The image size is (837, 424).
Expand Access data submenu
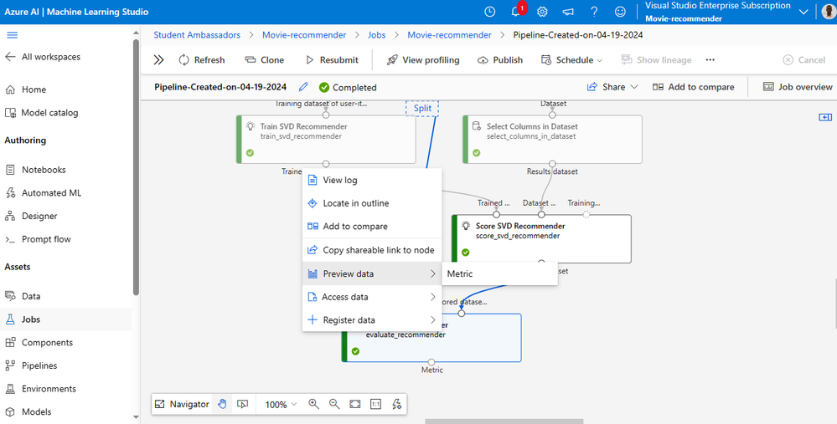(x=372, y=297)
